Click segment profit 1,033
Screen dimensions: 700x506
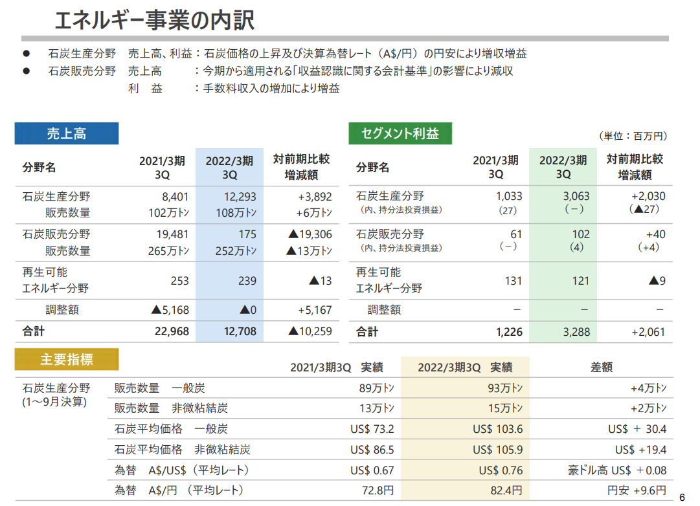509,196
